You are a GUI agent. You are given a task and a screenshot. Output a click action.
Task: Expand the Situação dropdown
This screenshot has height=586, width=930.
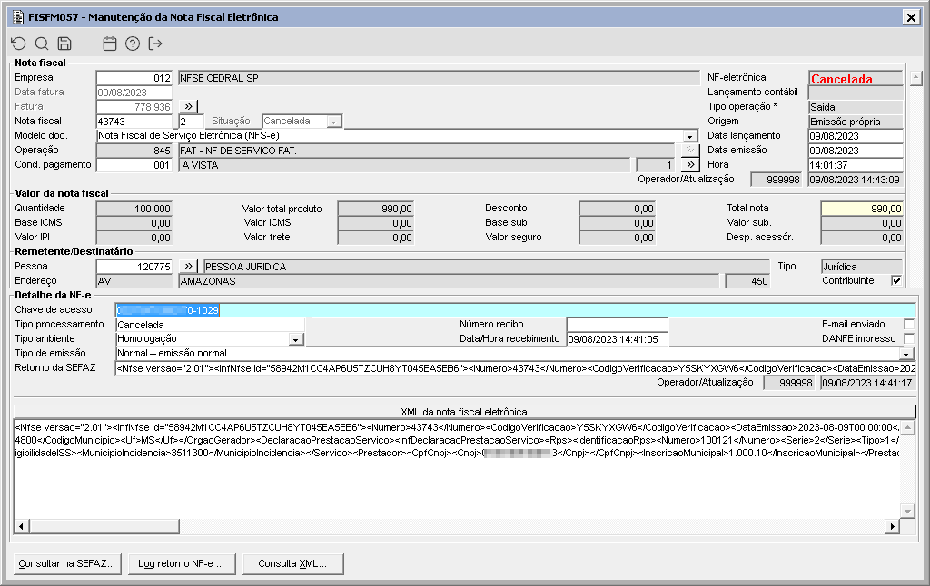[x=334, y=122]
